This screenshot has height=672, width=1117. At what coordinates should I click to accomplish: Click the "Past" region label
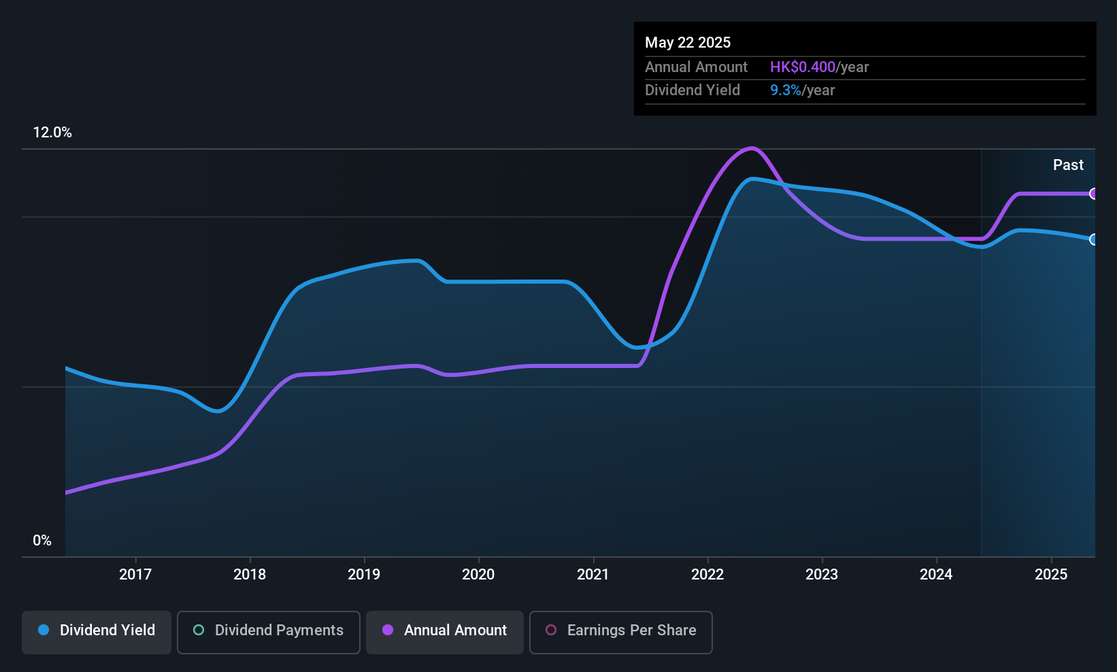tap(1068, 165)
